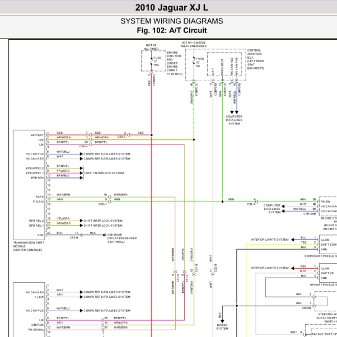Click the "HORNS SYSTEM" label
This screenshot has height=337, width=337.
coord(222,327)
